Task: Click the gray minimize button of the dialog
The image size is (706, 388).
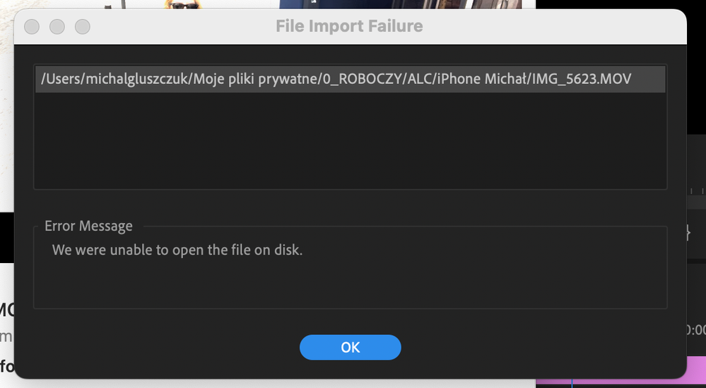Action: (x=57, y=27)
